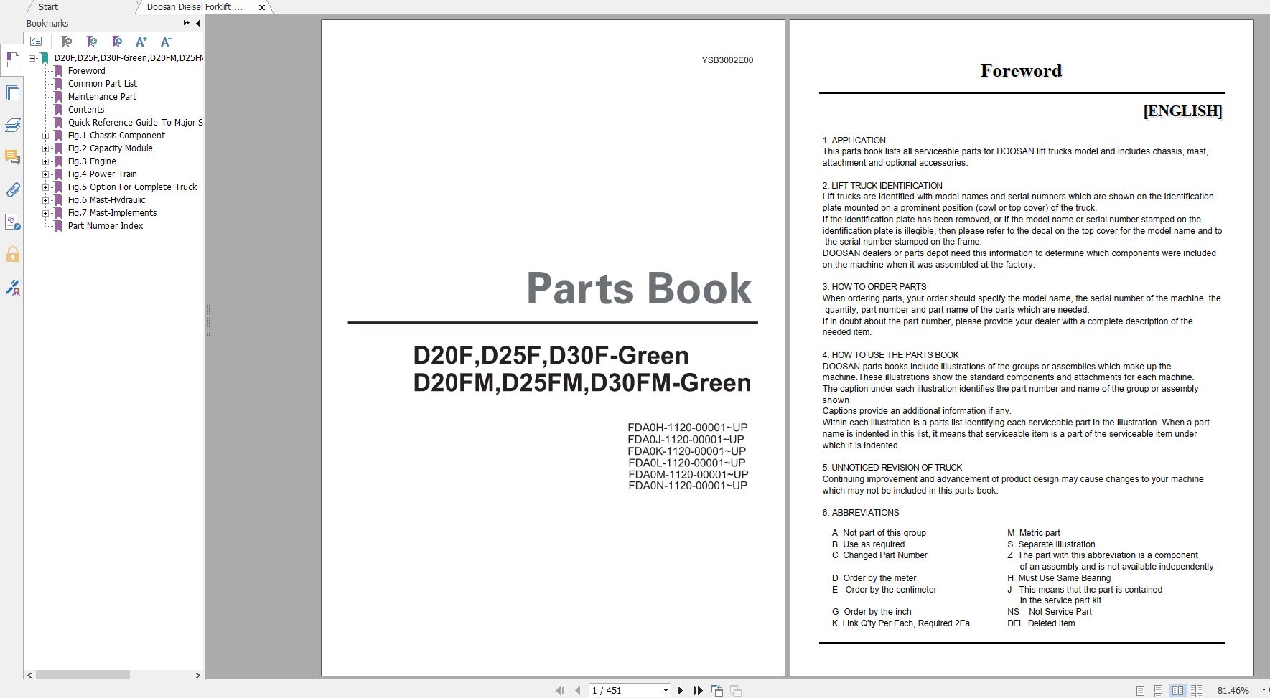The width and height of the screenshot is (1270, 698).
Task: Click the YSB3002E00 document code
Action: (x=727, y=61)
